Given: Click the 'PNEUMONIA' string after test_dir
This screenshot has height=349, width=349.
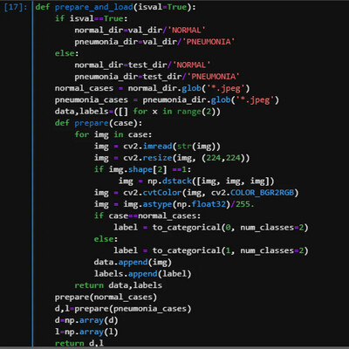Looking at the screenshot, I should click(x=214, y=77).
